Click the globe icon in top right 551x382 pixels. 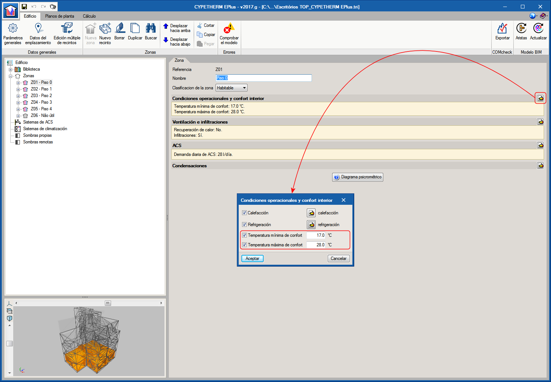point(533,16)
